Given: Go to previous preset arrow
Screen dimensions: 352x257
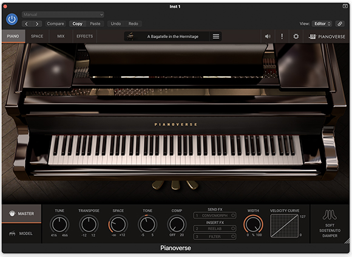Looking at the screenshot, I should pyautogui.click(x=27, y=24).
